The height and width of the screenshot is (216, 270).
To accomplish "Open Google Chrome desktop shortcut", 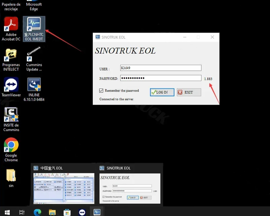I will click(11, 150).
